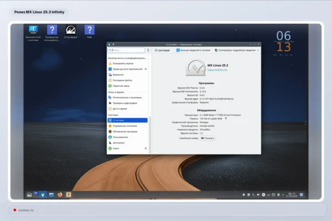Image resolution: width=332 pixels, height=221 pixels.
Task: Open Автозапуск settings
Action: pos(127,143)
